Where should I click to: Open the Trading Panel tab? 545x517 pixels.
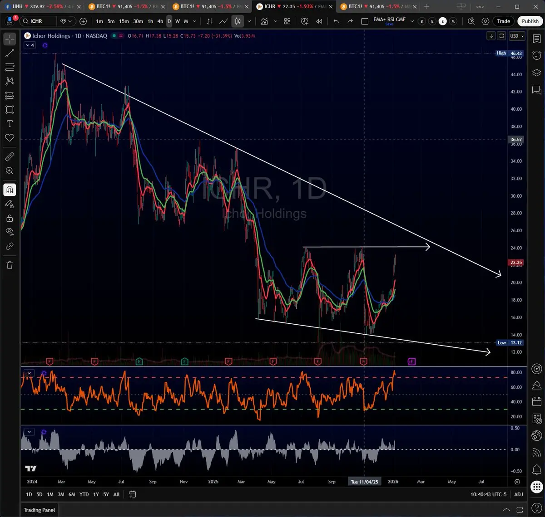(40, 510)
